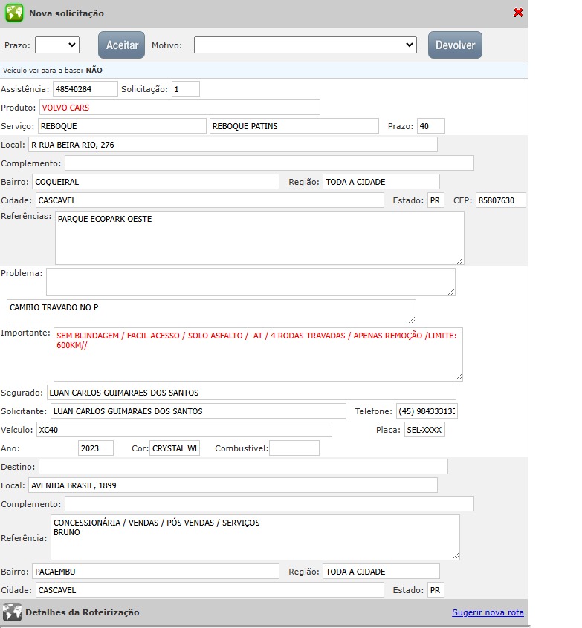Click the origin Cidade field next to CEP row
This screenshot has width=582, height=628.
click(x=210, y=200)
